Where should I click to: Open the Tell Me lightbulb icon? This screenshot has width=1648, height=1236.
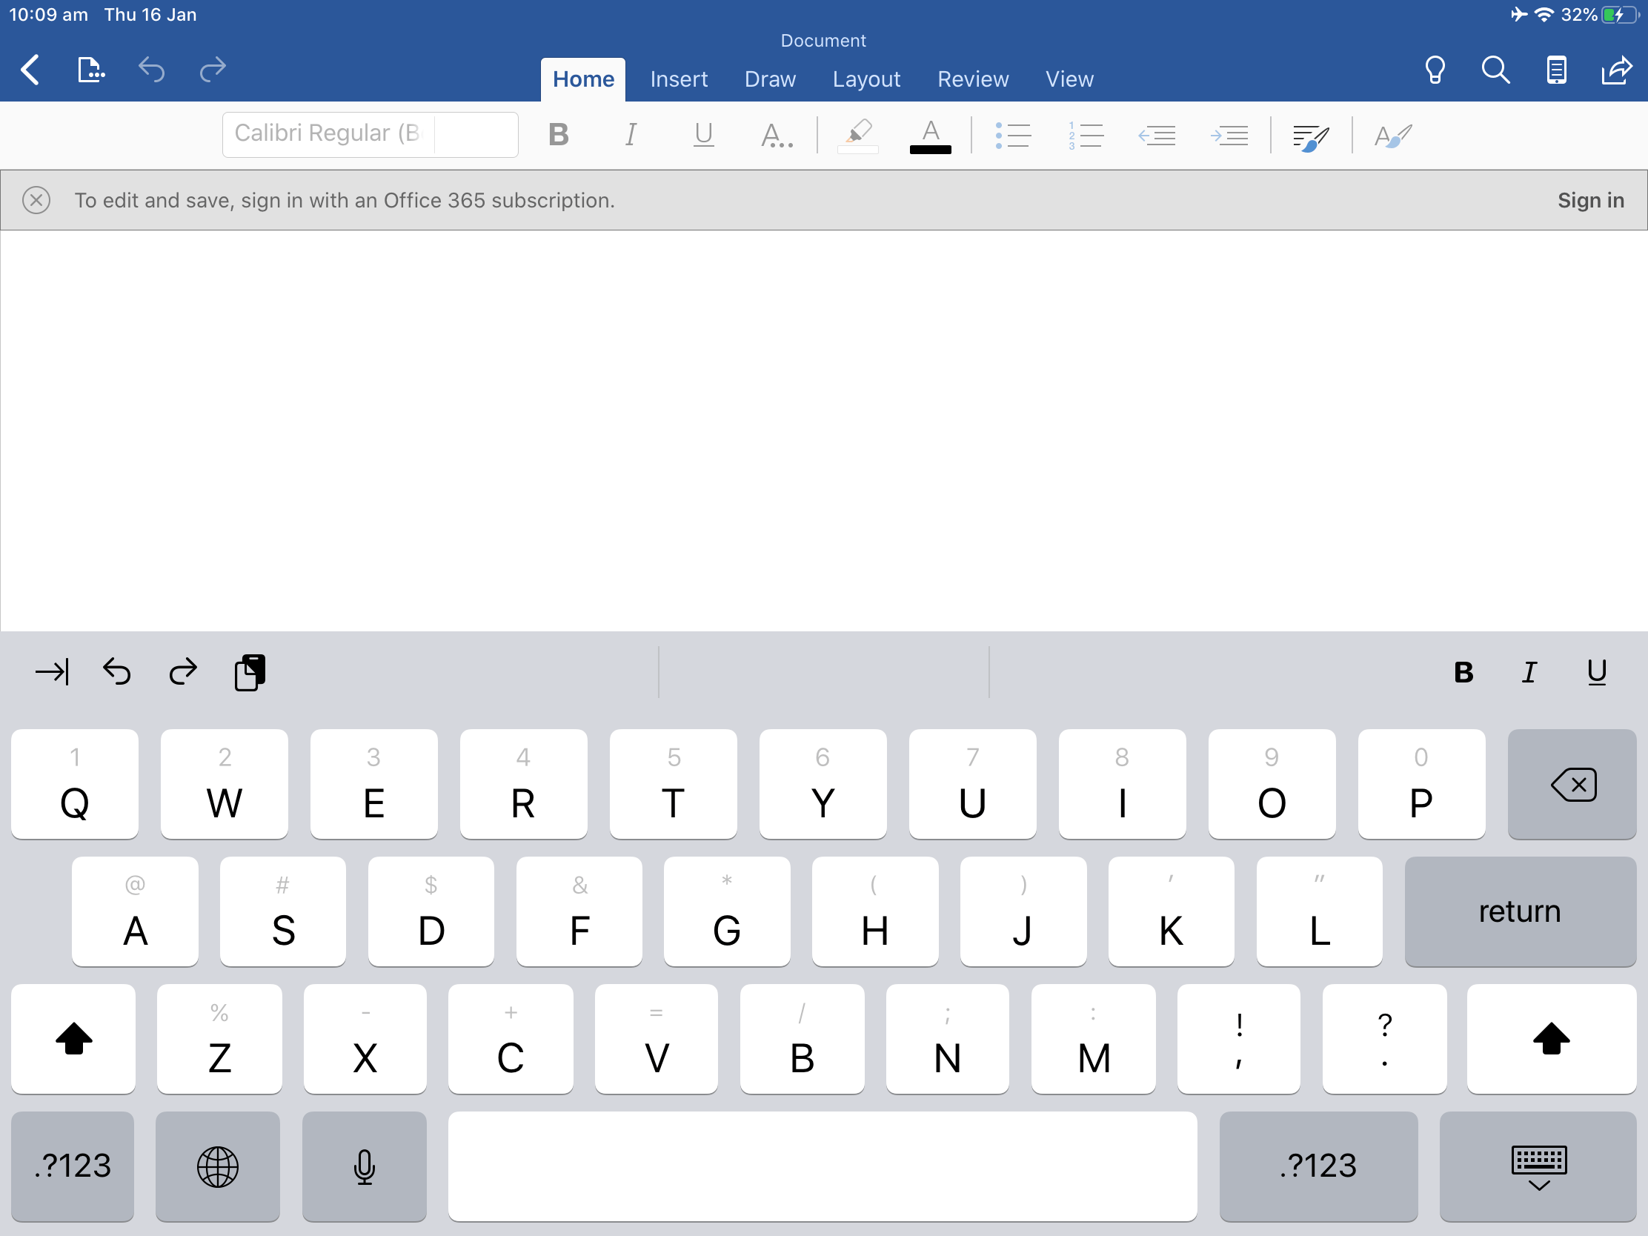(x=1435, y=70)
